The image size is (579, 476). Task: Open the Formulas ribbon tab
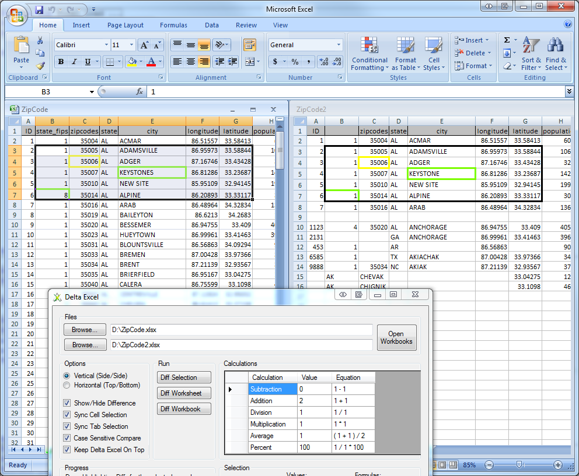[x=173, y=25]
